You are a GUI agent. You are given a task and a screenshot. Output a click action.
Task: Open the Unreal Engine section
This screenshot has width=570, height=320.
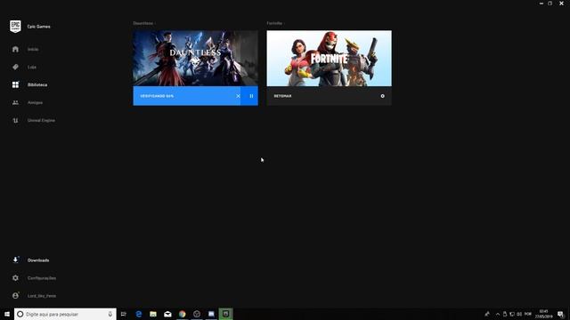41,120
